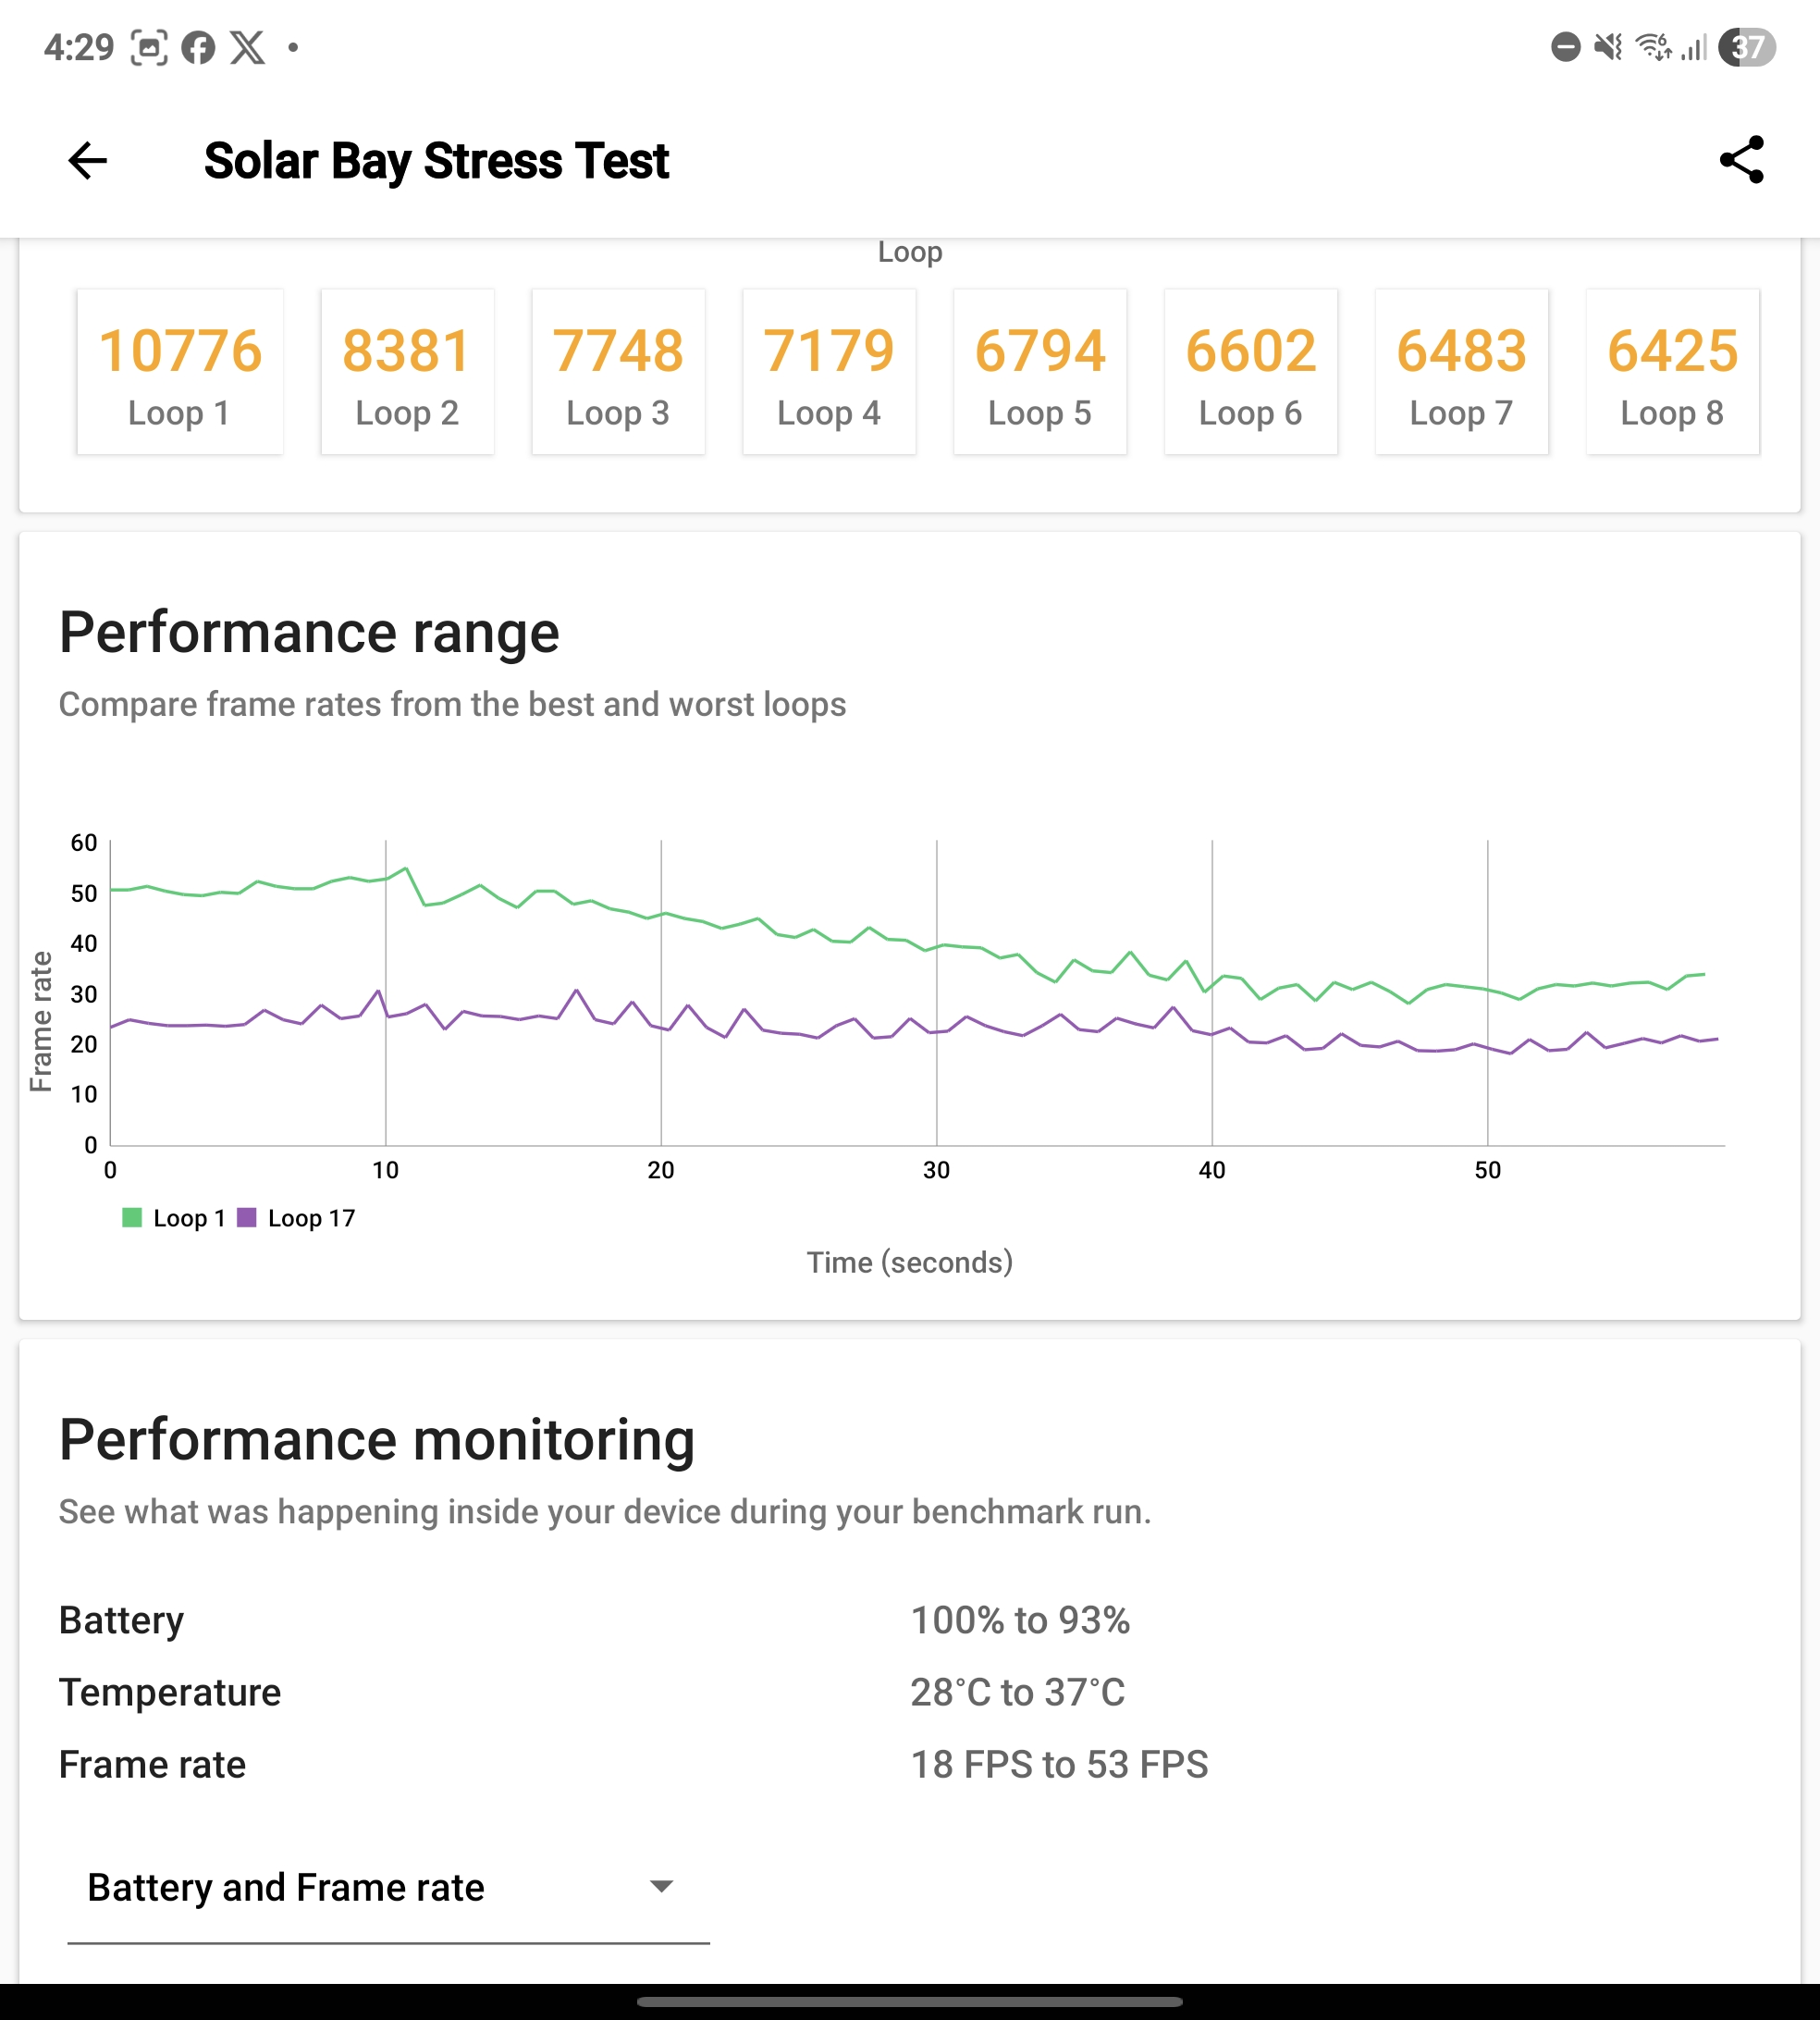Tap the muted sound status icon
This screenshot has height=2020, width=1820.
click(x=1608, y=47)
